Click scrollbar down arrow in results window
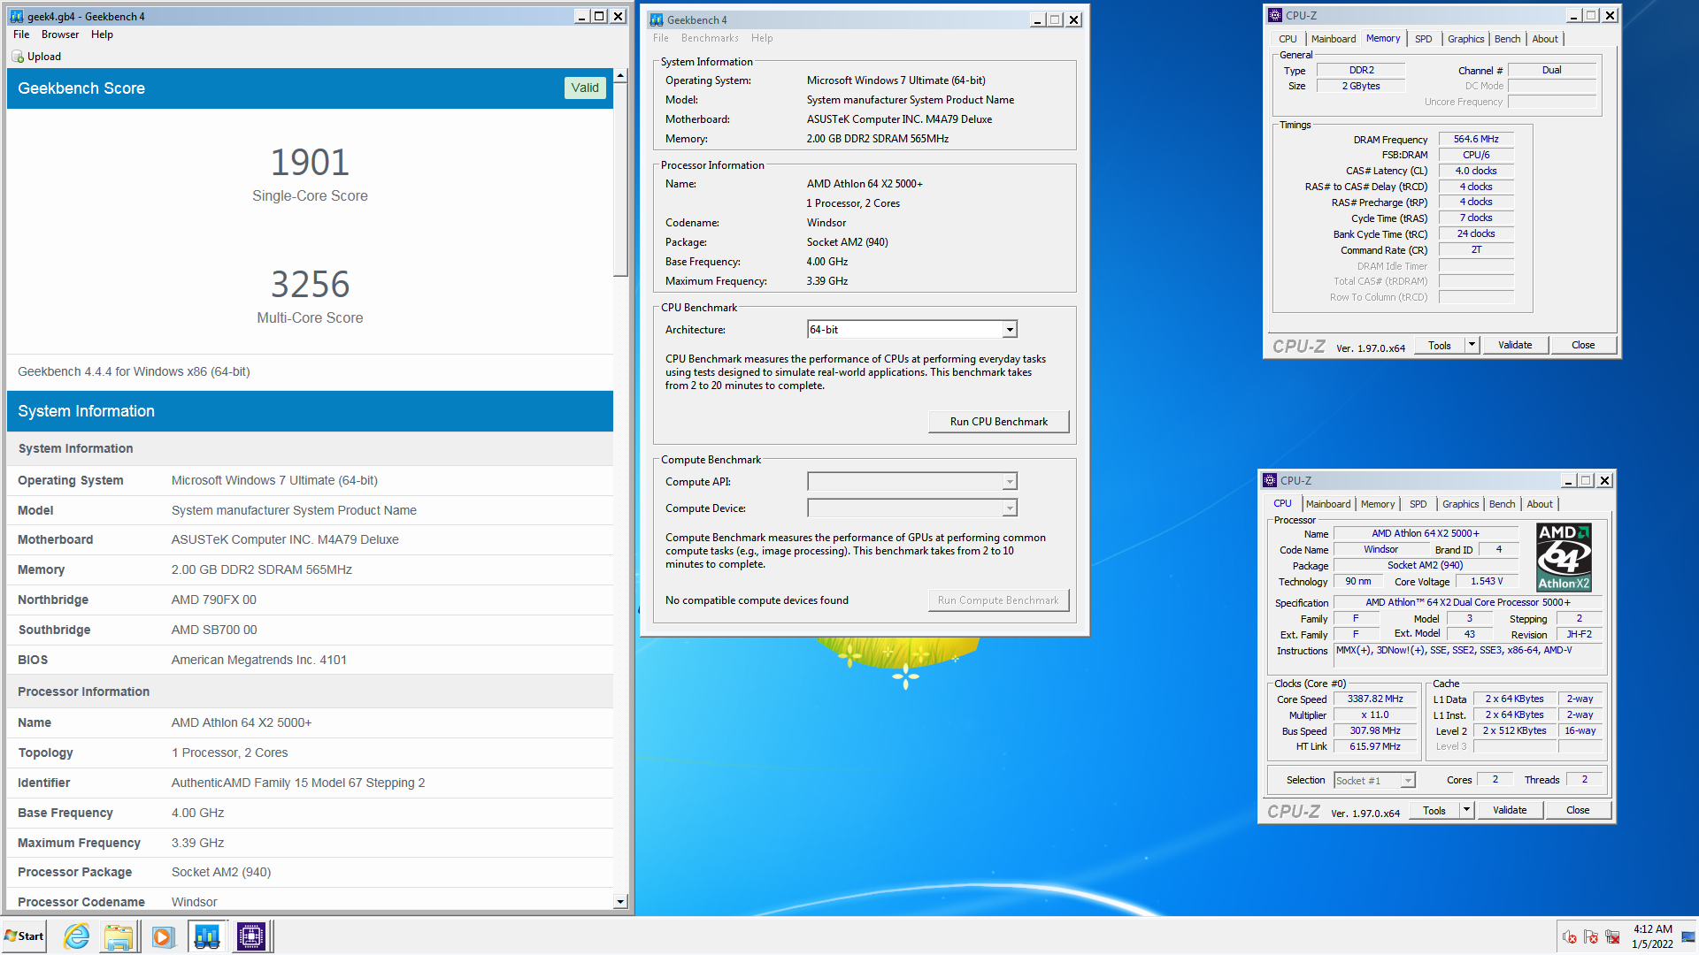 pyautogui.click(x=620, y=902)
